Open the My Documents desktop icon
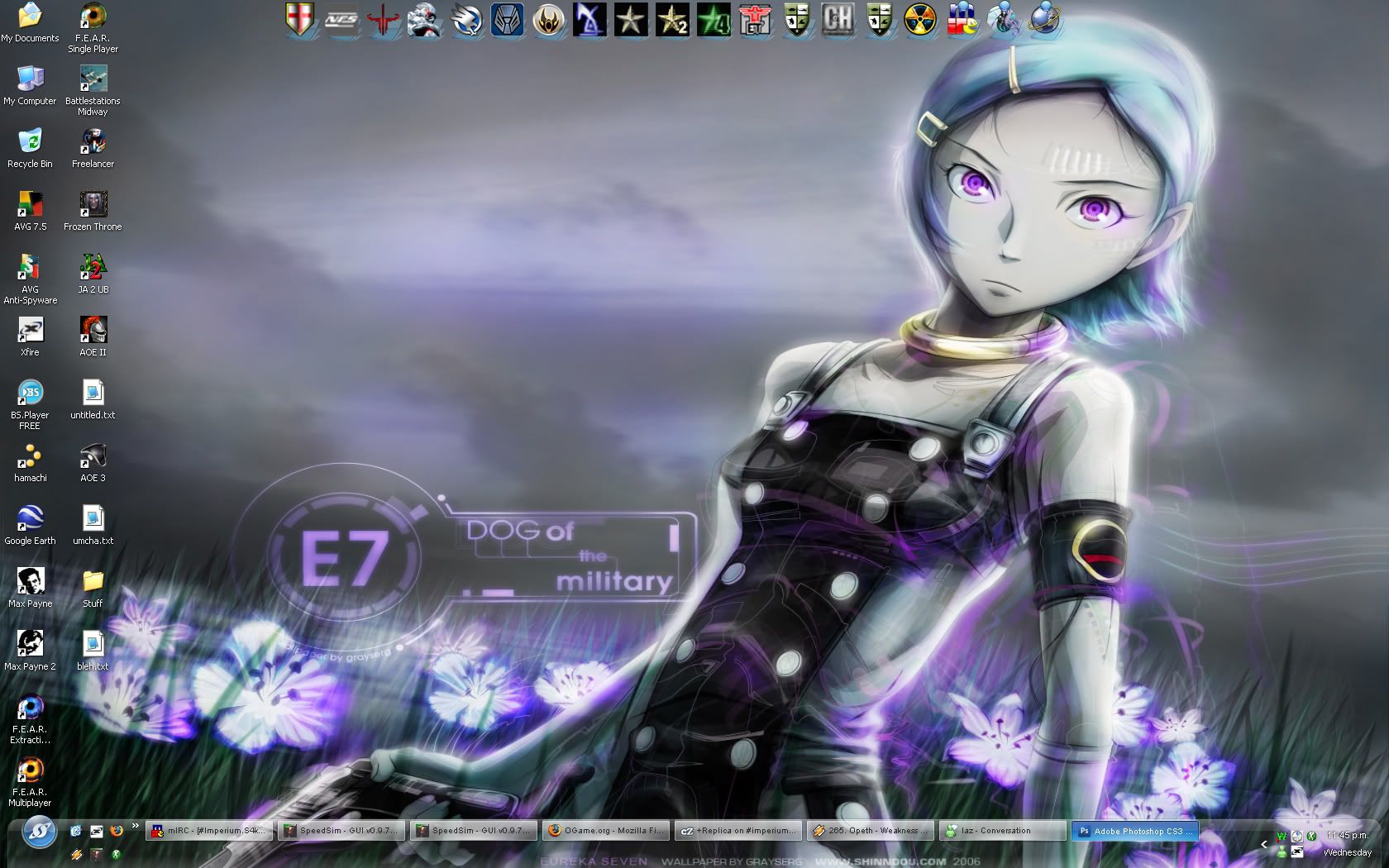Image resolution: width=1389 pixels, height=868 pixels. click(x=30, y=22)
